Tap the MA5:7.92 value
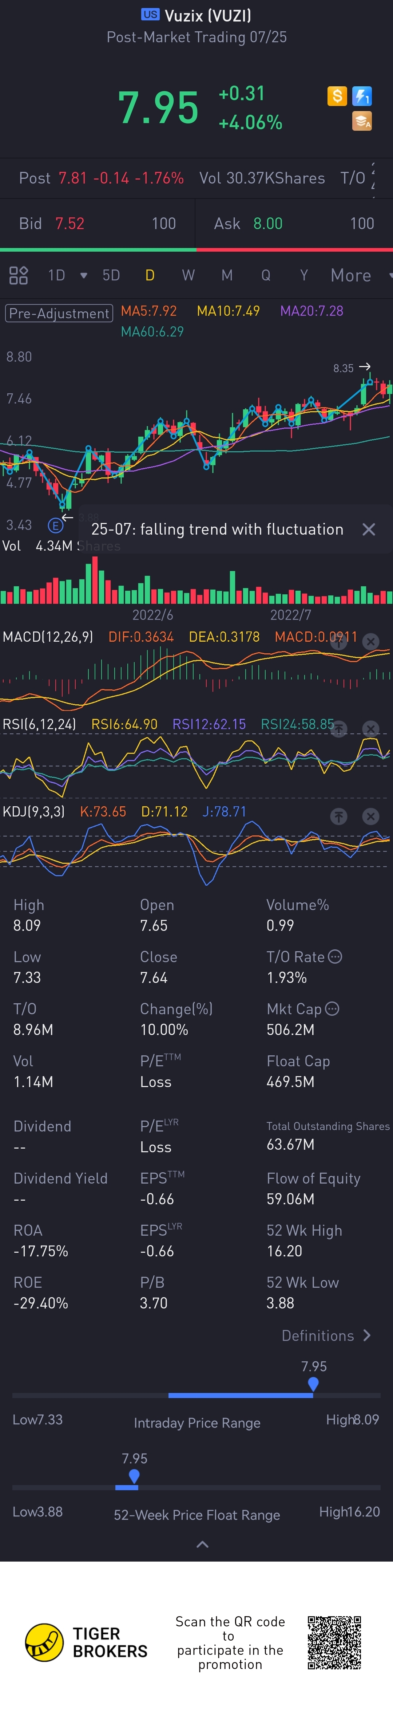Image resolution: width=393 pixels, height=1724 pixels. (148, 311)
